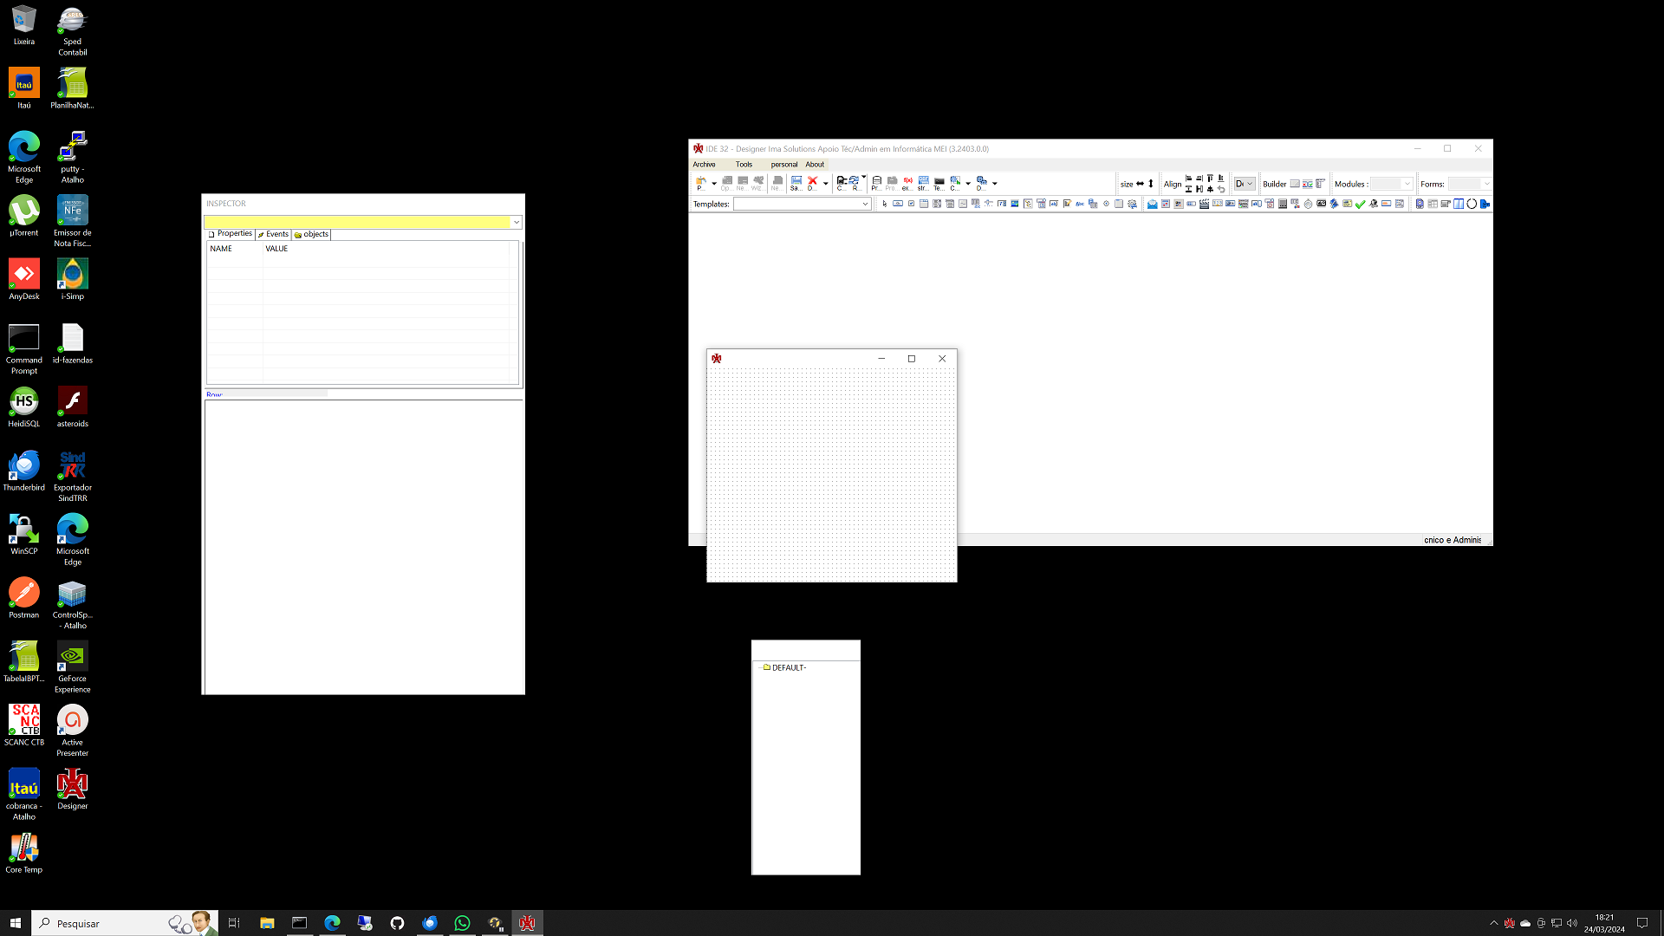1664x936 pixels.
Task: Open the Templates dropdown
Action: [864, 205]
